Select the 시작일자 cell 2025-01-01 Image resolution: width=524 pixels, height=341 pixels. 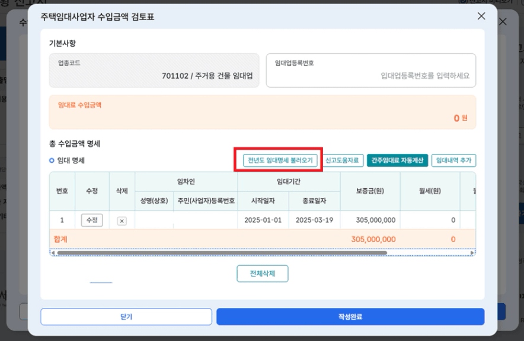click(x=263, y=220)
